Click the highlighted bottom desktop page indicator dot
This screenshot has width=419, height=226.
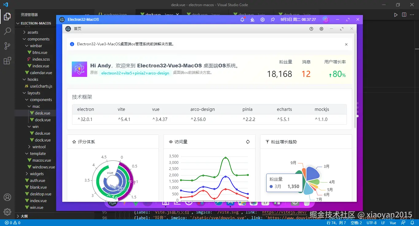(x=357, y=116)
